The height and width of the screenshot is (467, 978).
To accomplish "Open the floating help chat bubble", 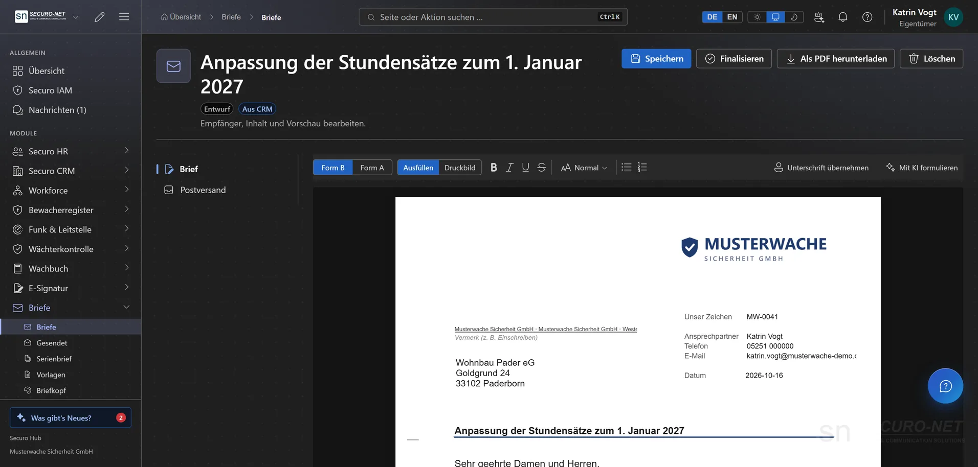I will pos(945,386).
